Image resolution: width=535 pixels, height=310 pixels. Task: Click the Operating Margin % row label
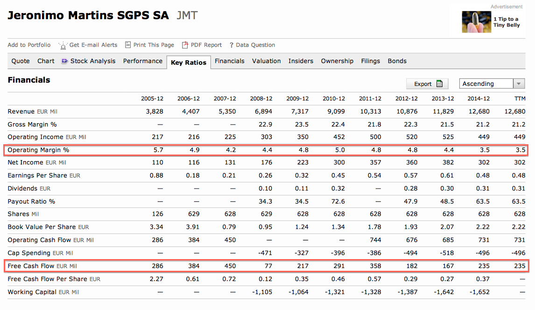pos(38,150)
